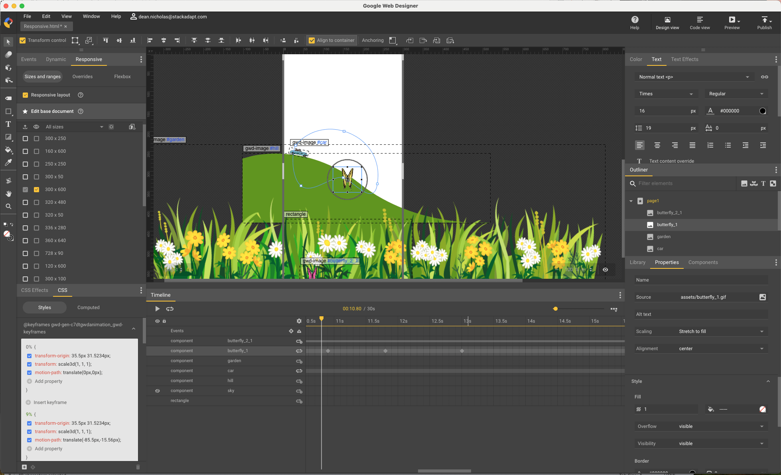Toggle visibility of sky layer
This screenshot has width=781, height=475.
(x=158, y=391)
